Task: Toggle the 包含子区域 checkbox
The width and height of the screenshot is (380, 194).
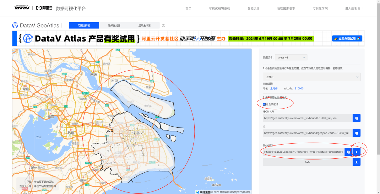Action: point(264,104)
